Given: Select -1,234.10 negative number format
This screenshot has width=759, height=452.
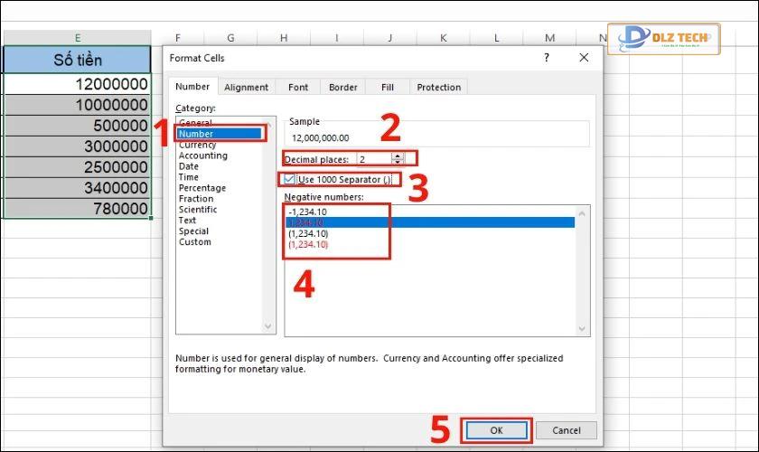Looking at the screenshot, I should (308, 212).
